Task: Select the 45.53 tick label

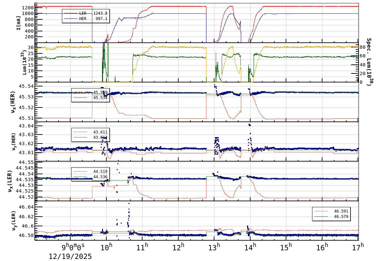Action: (26, 97)
